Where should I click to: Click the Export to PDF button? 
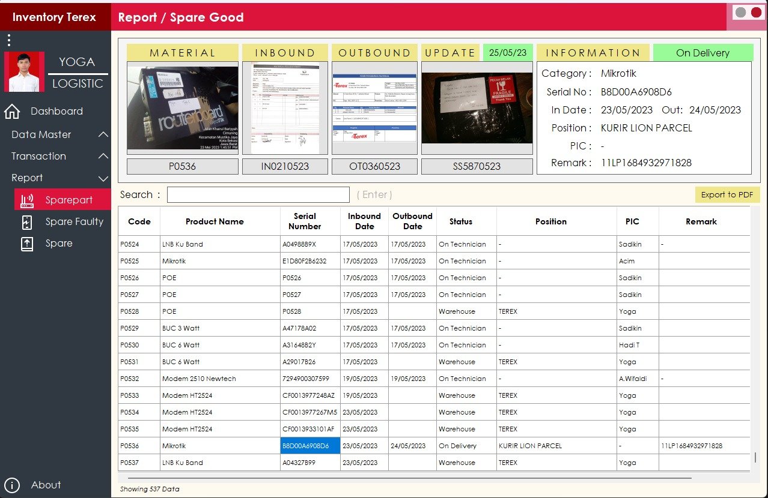[x=727, y=194]
